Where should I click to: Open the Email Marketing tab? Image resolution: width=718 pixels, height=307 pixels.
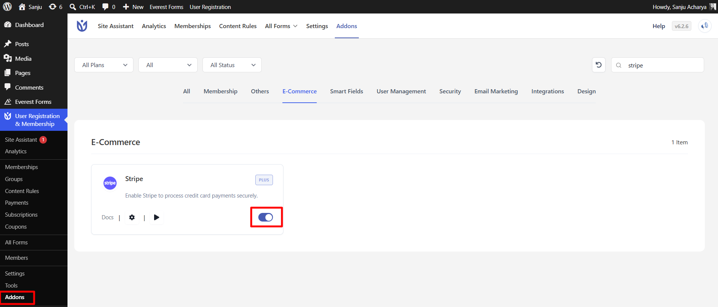pos(496,91)
